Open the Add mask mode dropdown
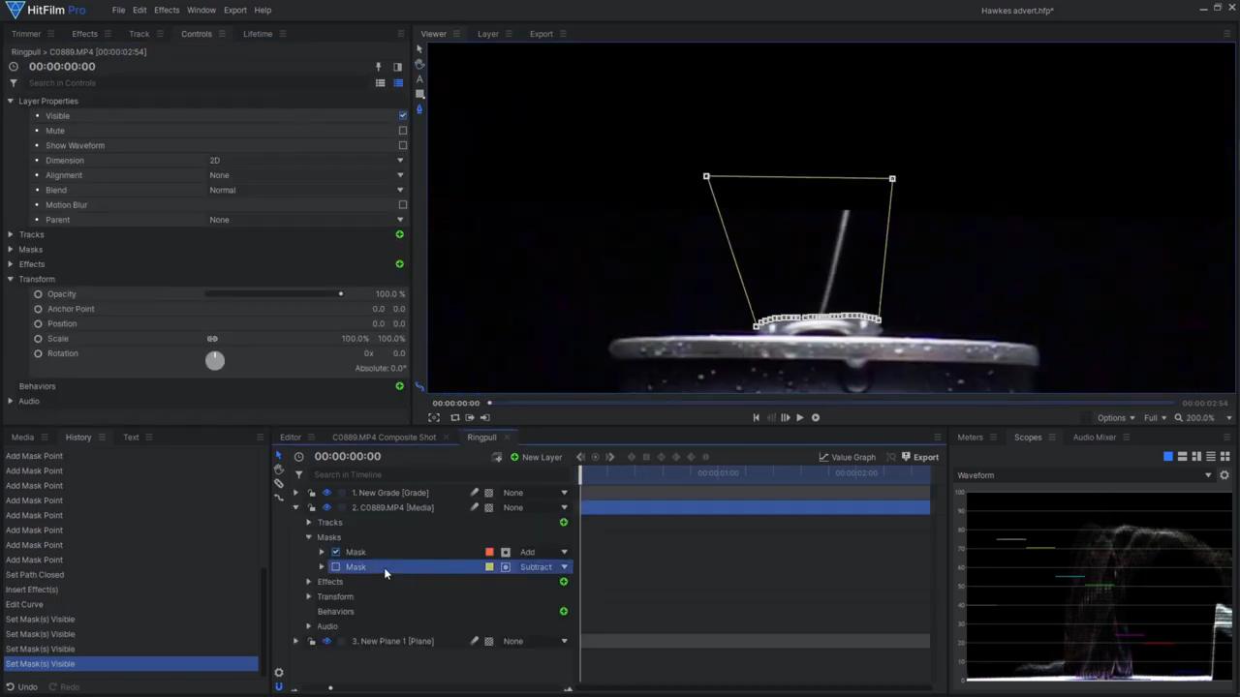 542,552
